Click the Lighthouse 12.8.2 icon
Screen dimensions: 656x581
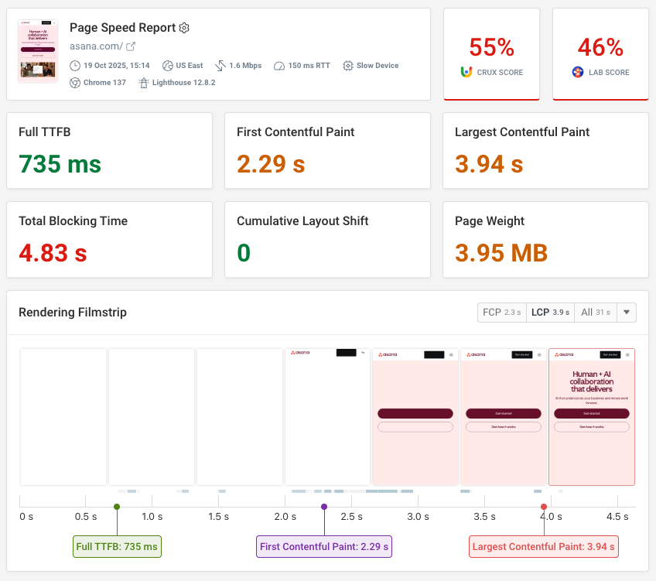pyautogui.click(x=144, y=83)
